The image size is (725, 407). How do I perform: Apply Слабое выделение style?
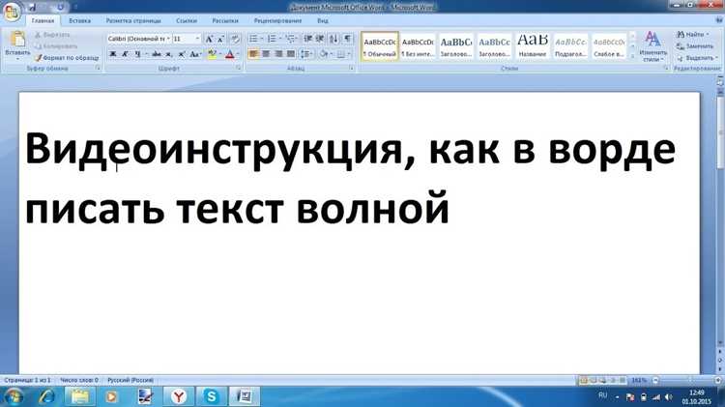tap(609, 46)
